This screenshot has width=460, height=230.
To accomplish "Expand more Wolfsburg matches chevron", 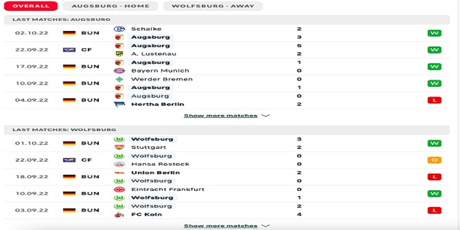I will (x=265, y=226).
